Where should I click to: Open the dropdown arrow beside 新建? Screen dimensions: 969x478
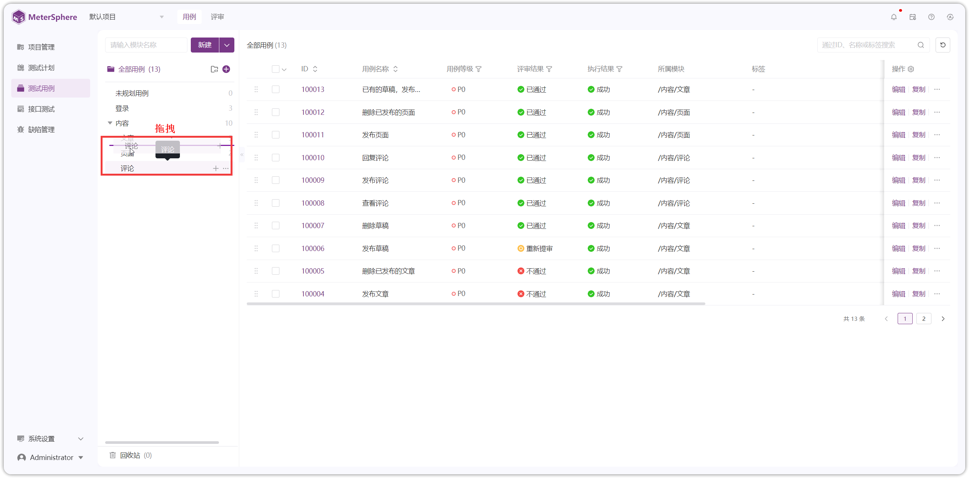point(227,45)
